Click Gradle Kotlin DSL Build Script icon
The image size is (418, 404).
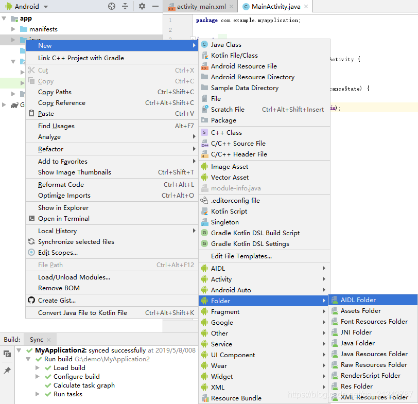pyautogui.click(x=204, y=233)
